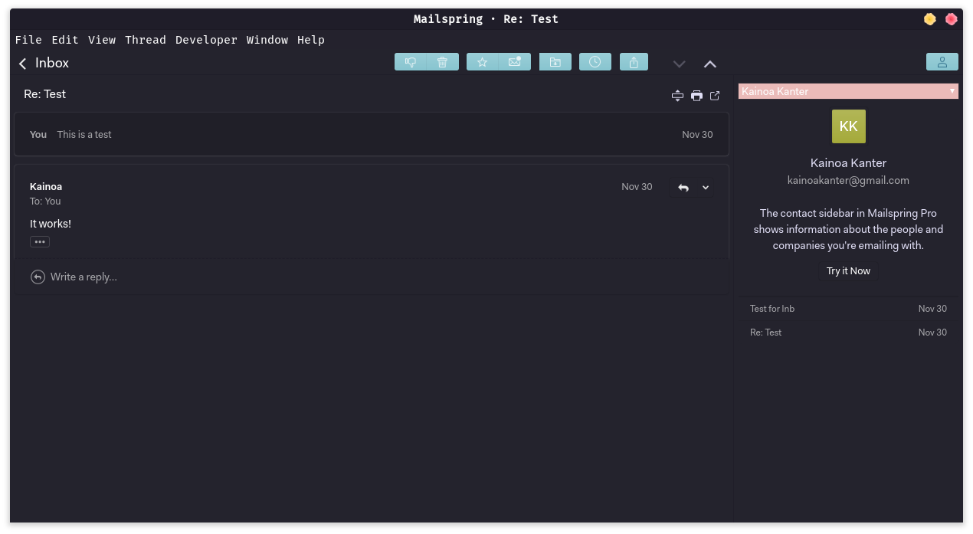The width and height of the screenshot is (973, 534).
Task: Pop thread out into new window
Action: (x=715, y=96)
